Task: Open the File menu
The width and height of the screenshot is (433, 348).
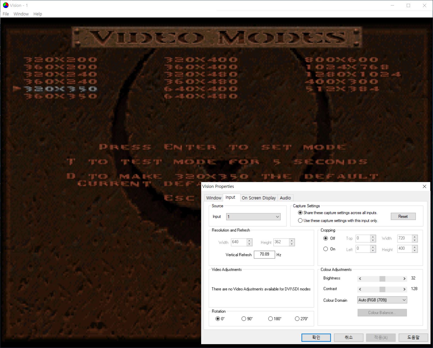Action: (x=6, y=14)
